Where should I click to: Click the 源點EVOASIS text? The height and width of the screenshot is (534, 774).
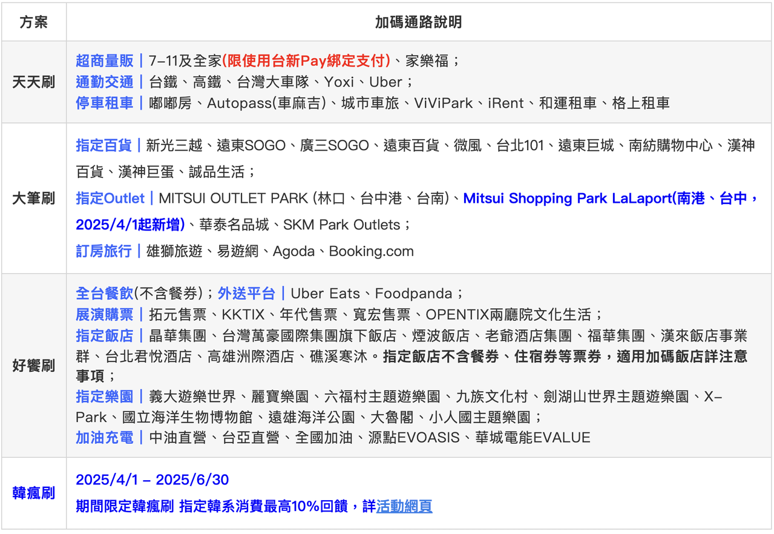tap(414, 437)
